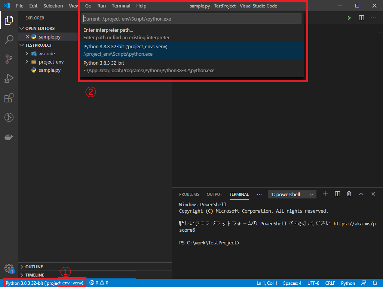Viewport: 383px width, 287px height.
Task: Open the powershell terminal selector dropdown
Action: pyautogui.click(x=292, y=194)
